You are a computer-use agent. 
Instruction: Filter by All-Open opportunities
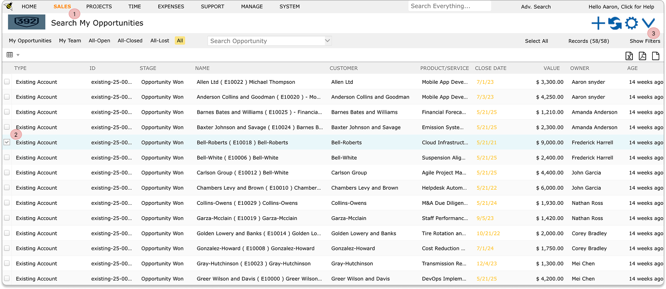point(99,40)
